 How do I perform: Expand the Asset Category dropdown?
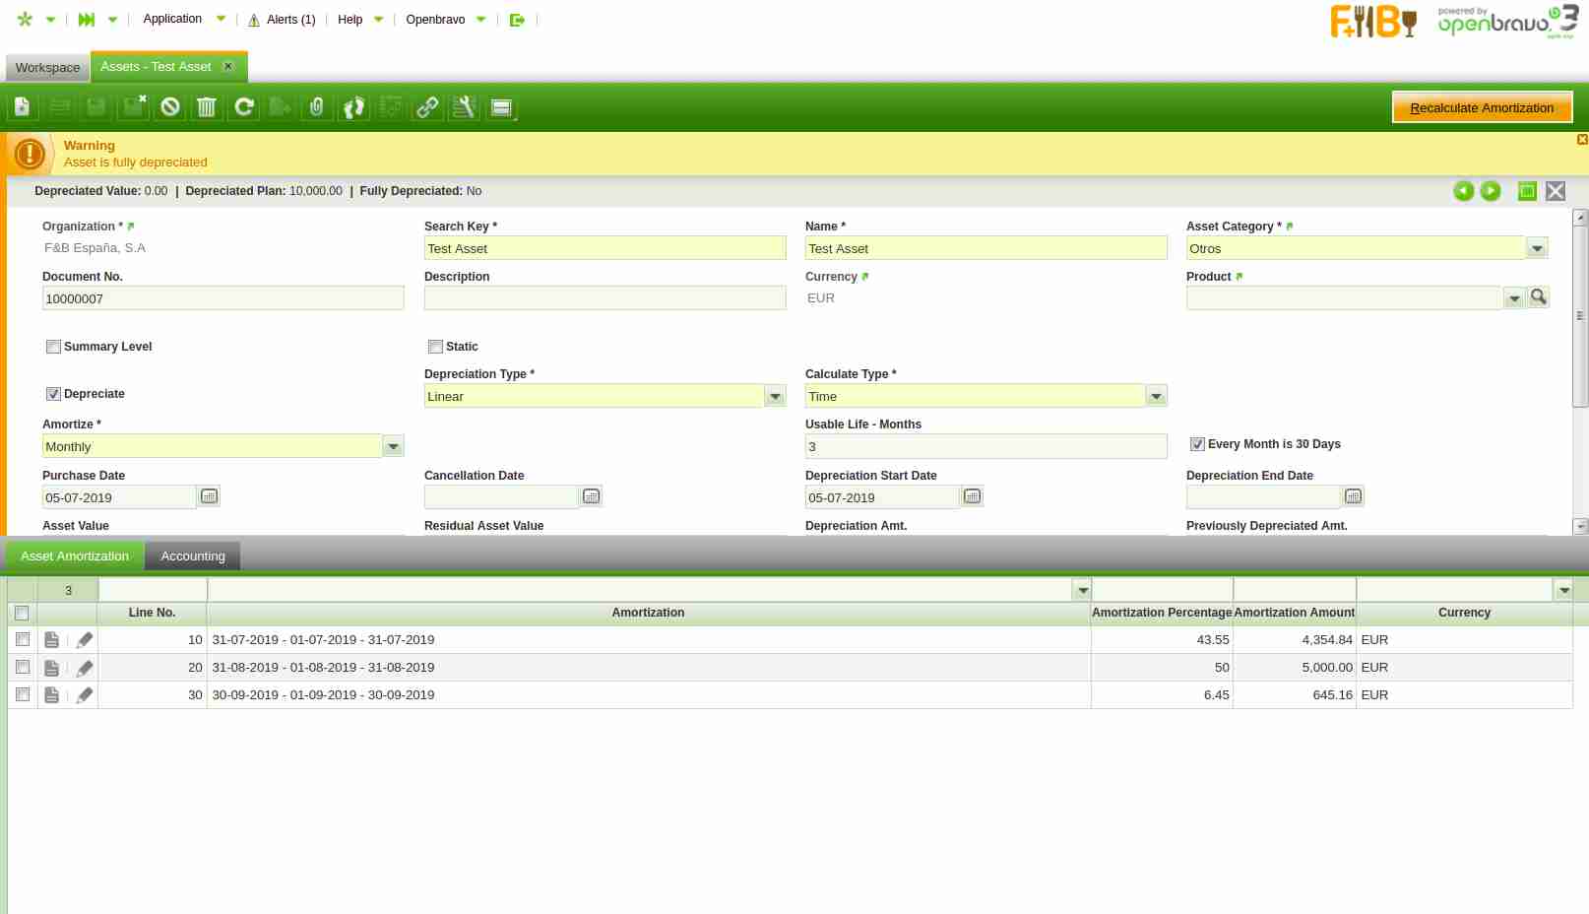tap(1537, 249)
